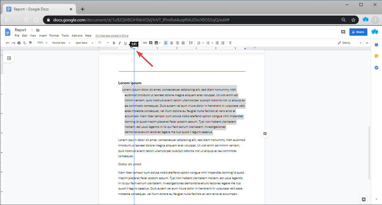This screenshot has width=382, height=205.
Task: Add a comment with the comment icon
Action: click(x=150, y=43)
